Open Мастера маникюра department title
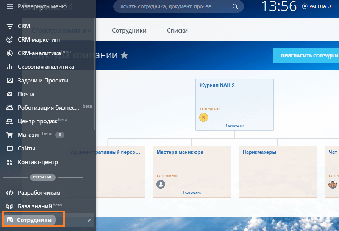Image resolution: width=339 pixels, height=231 pixels. [x=180, y=152]
